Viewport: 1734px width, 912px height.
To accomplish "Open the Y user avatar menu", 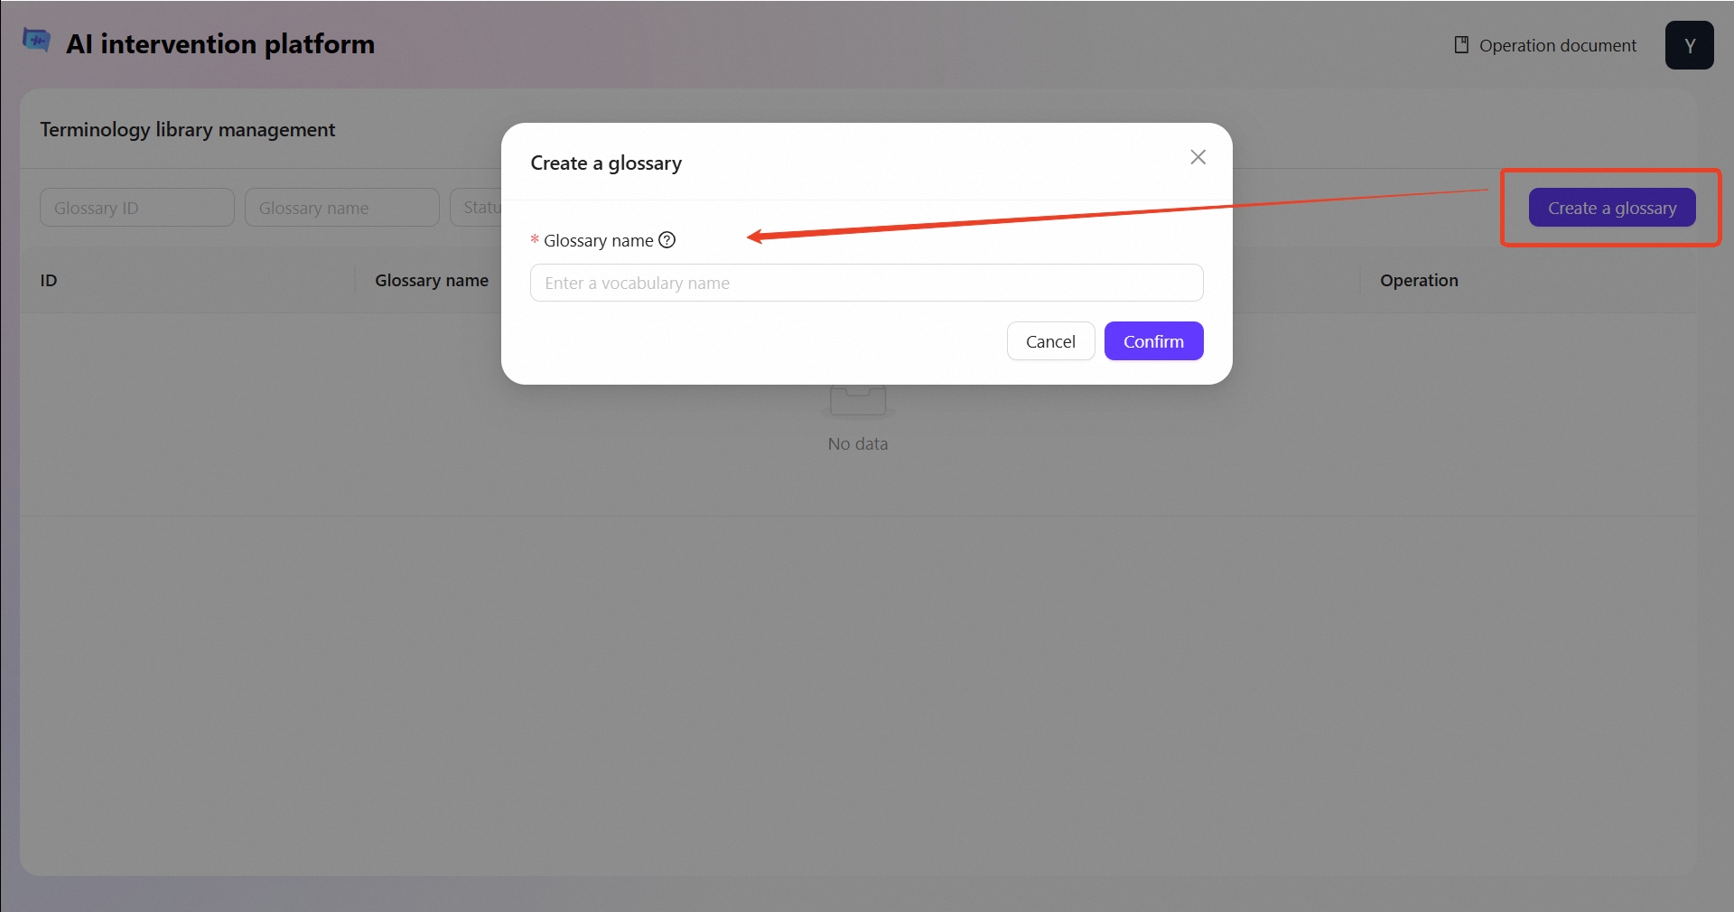I will coord(1689,45).
